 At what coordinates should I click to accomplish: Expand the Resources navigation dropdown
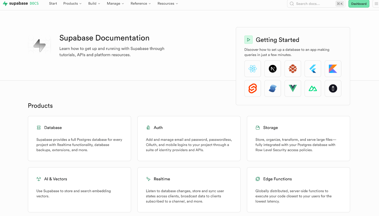pos(168,4)
